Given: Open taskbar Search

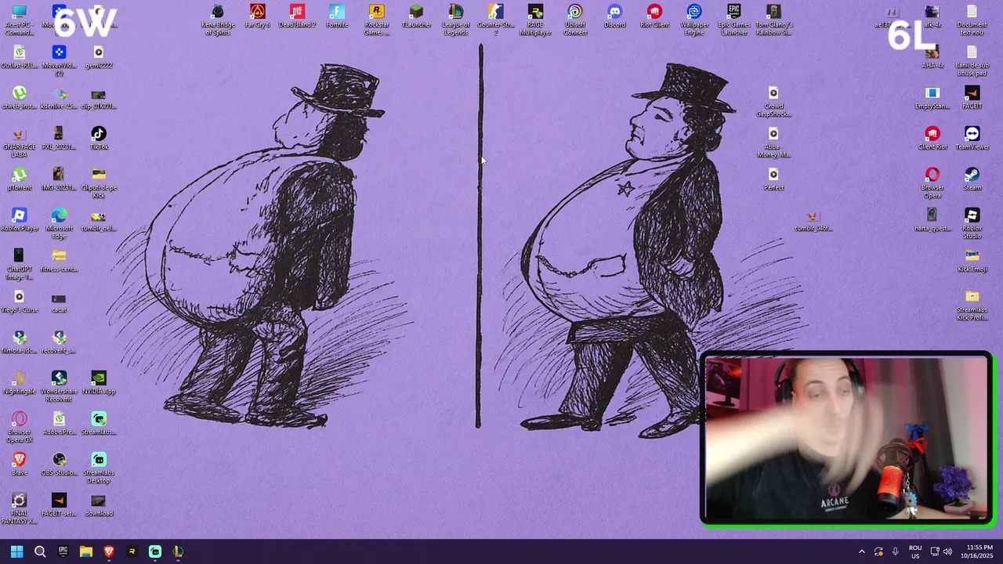Looking at the screenshot, I should (x=40, y=551).
